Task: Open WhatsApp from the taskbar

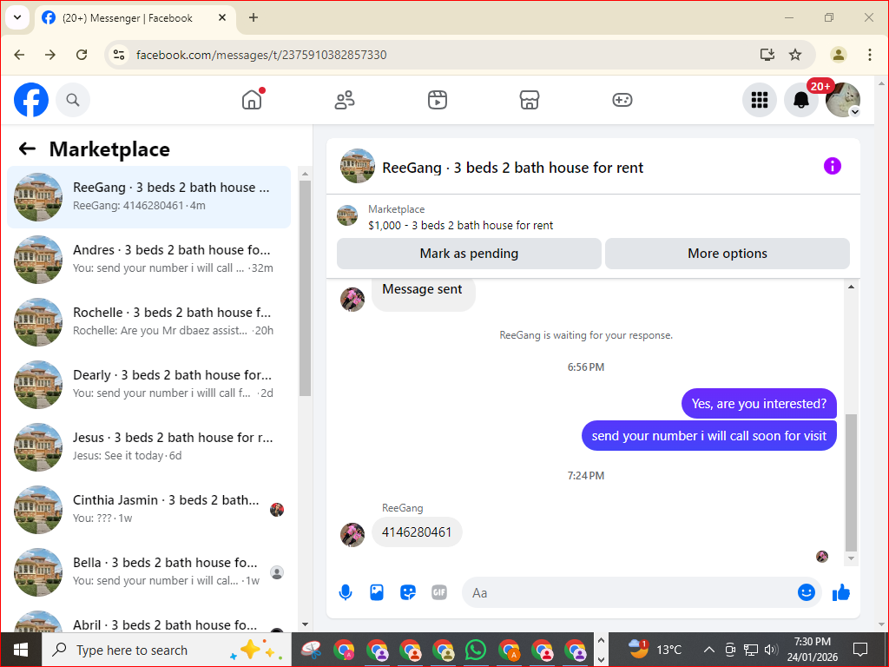Action: click(x=476, y=650)
